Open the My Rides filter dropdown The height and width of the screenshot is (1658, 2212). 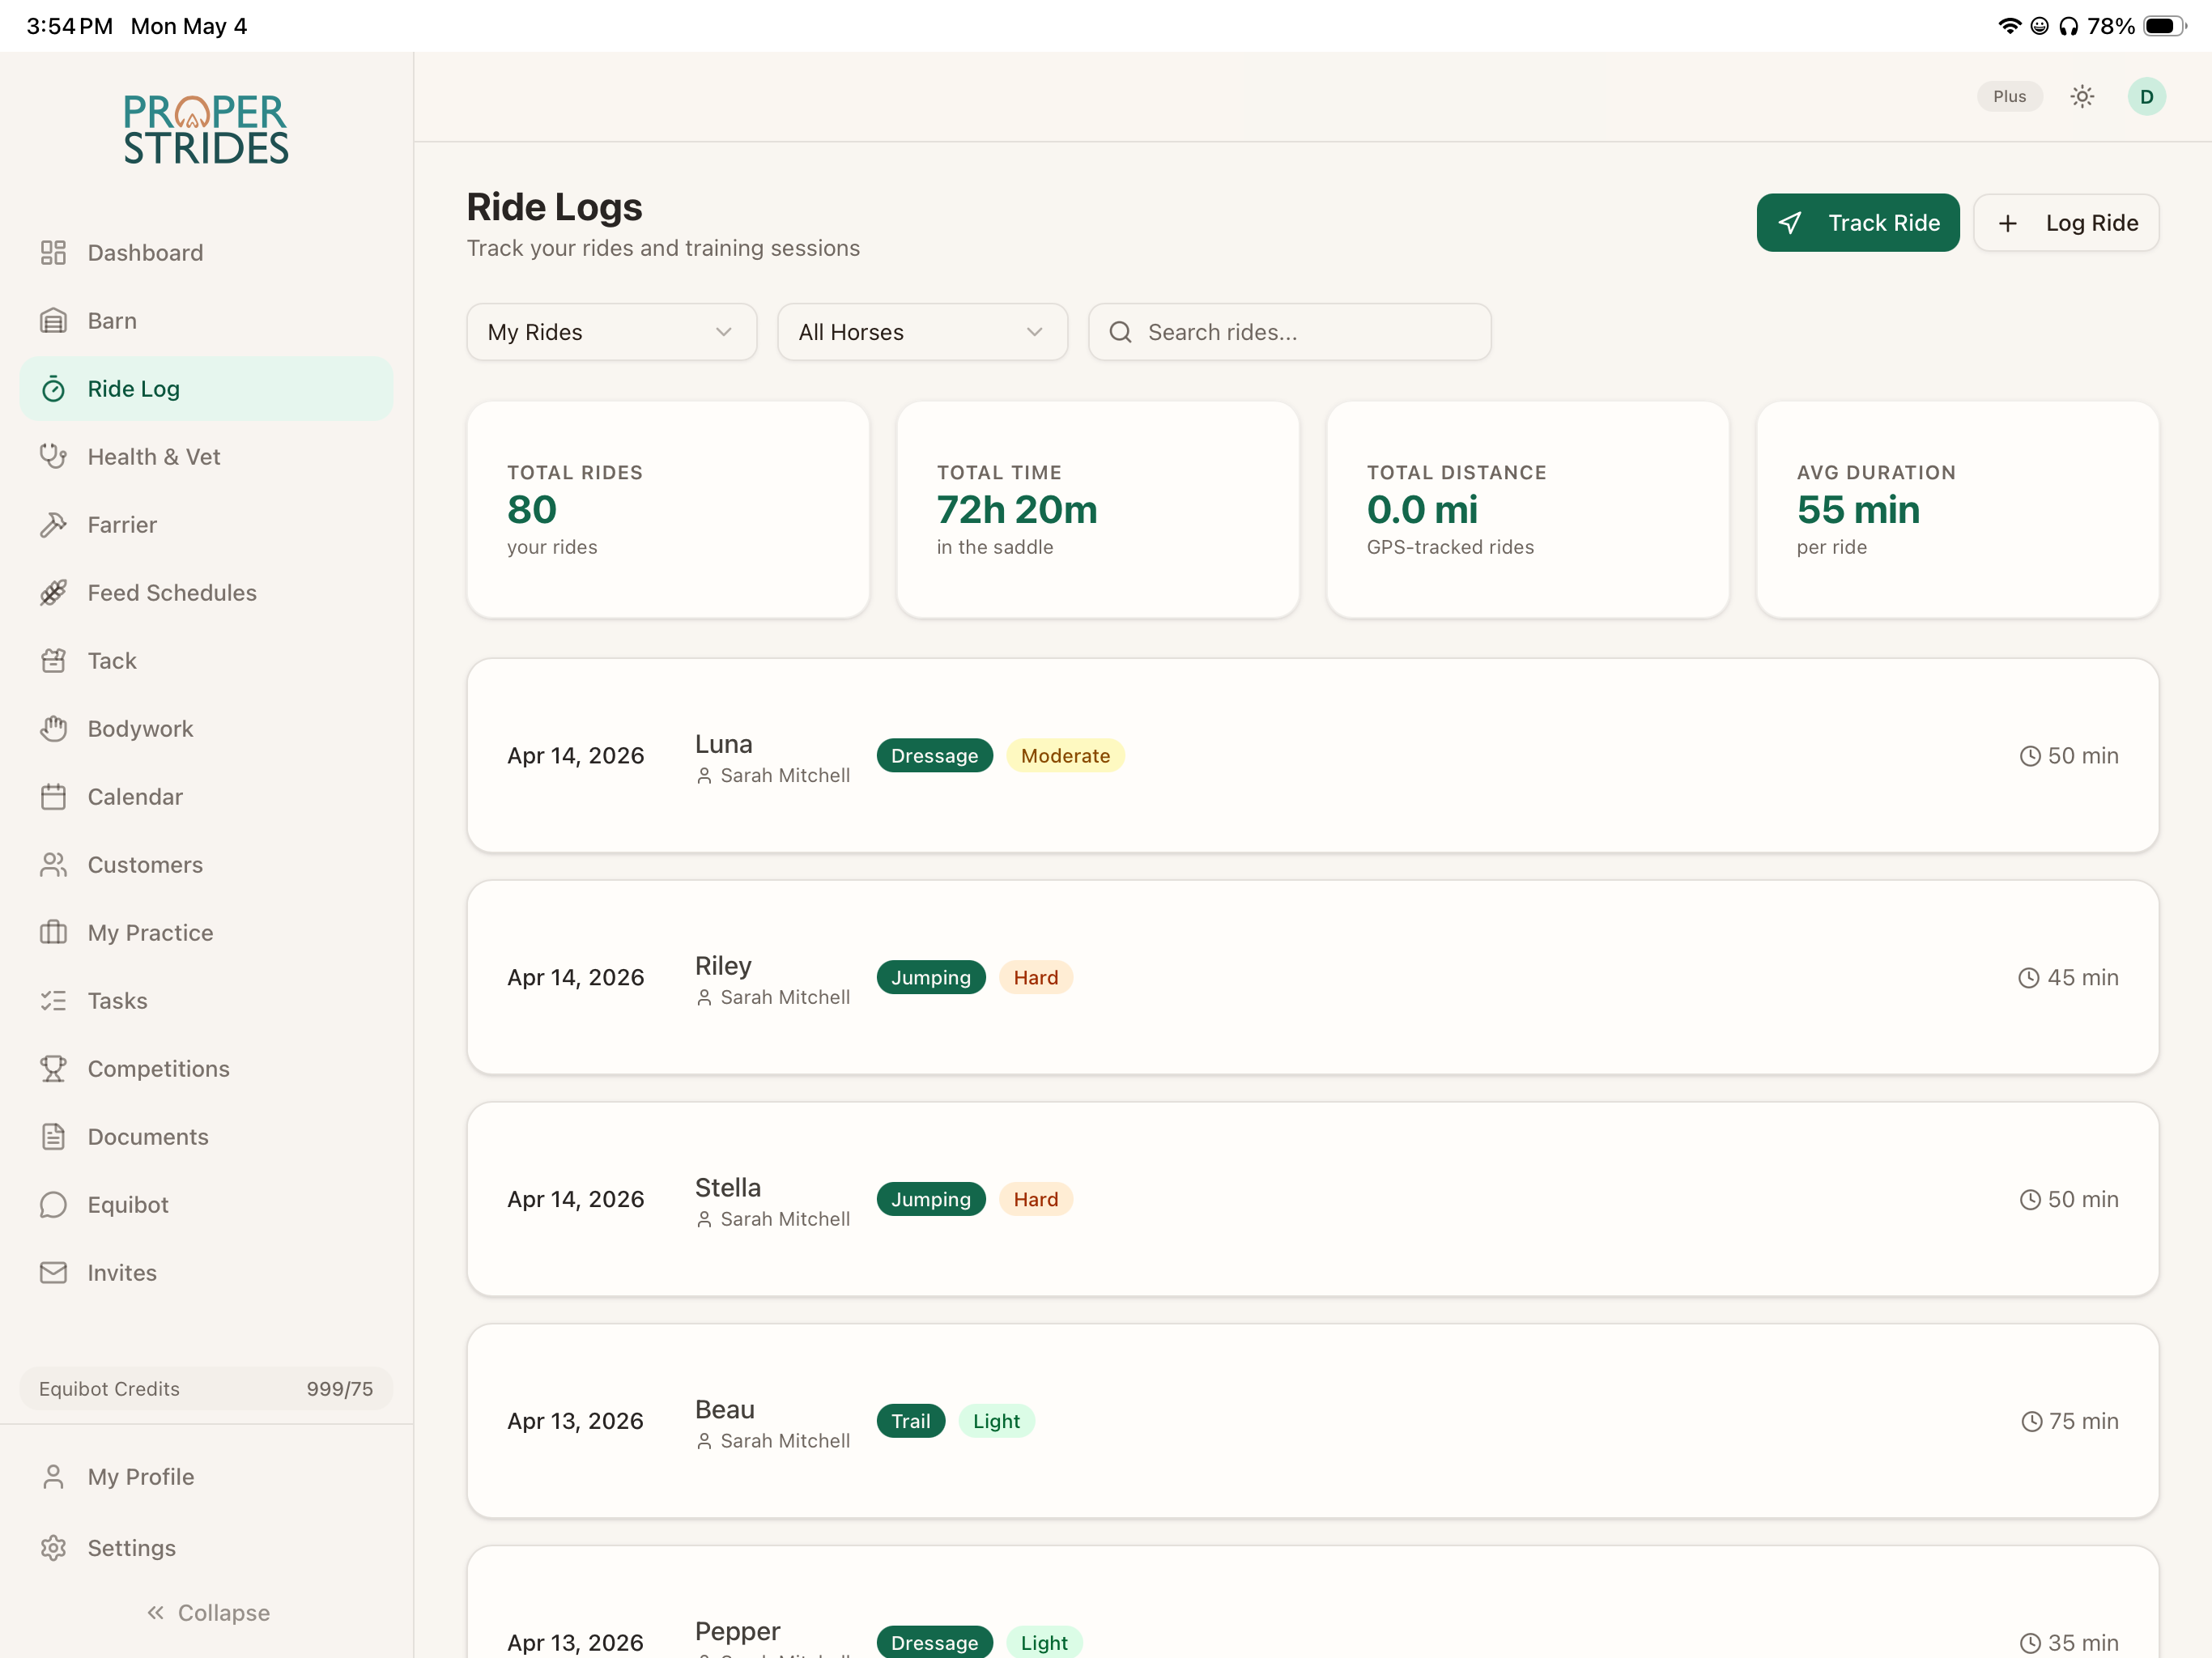tap(611, 332)
